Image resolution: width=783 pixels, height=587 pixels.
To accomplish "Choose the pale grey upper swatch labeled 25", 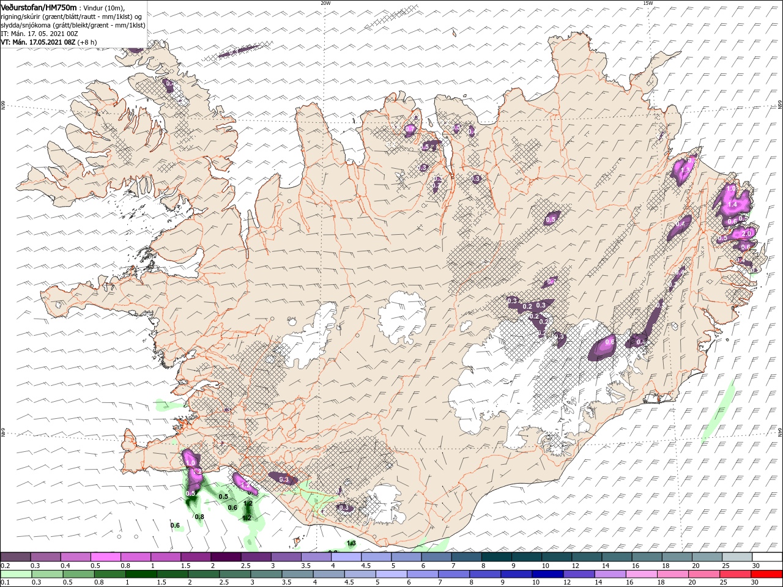I will (737, 556).
